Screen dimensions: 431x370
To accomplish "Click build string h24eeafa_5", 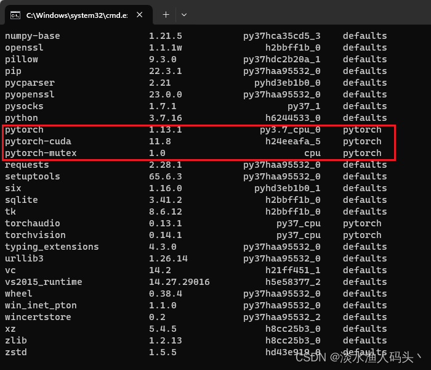I will pyautogui.click(x=293, y=141).
